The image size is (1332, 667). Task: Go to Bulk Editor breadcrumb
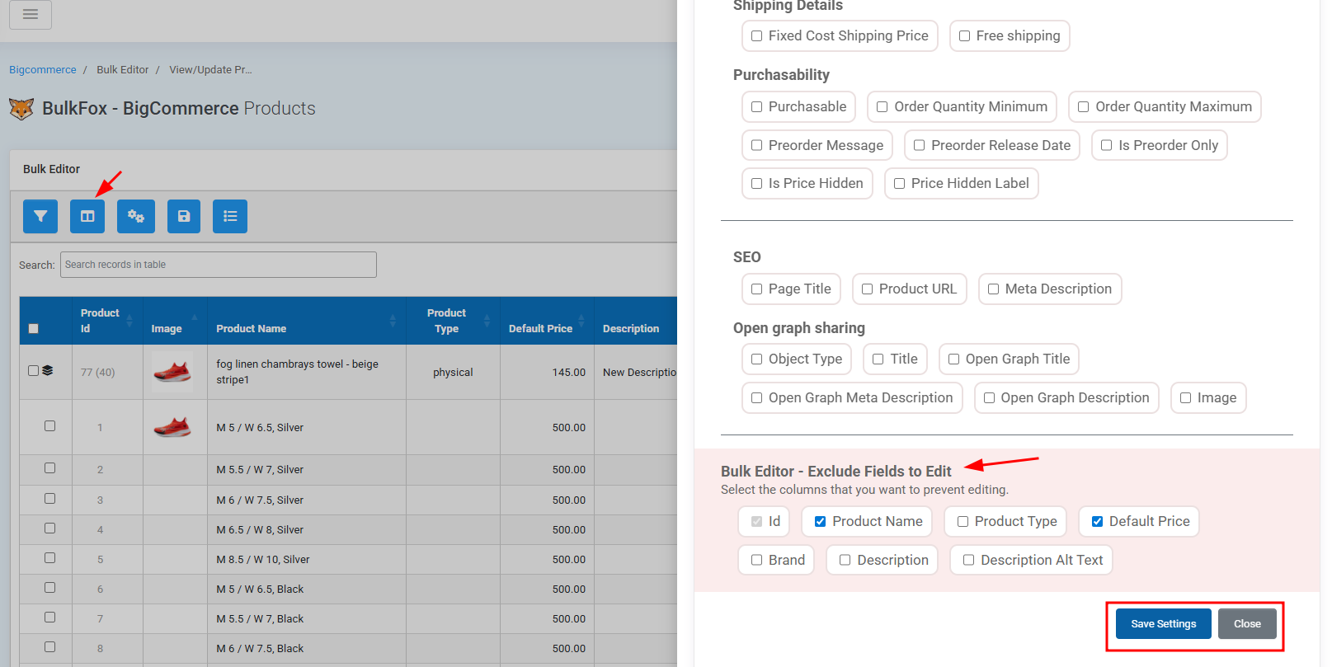[123, 70]
